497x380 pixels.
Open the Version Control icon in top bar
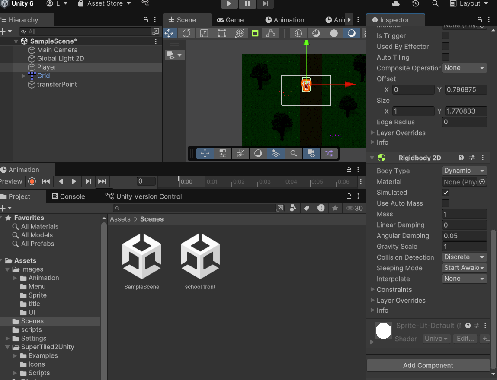click(145, 3)
